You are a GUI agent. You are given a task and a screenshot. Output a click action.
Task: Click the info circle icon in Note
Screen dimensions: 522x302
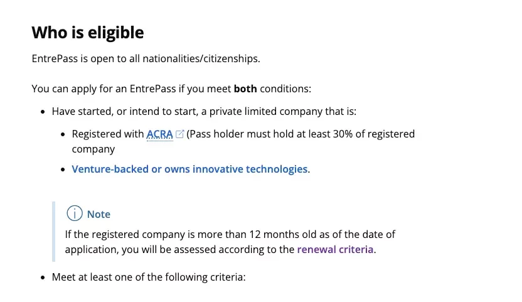point(75,213)
